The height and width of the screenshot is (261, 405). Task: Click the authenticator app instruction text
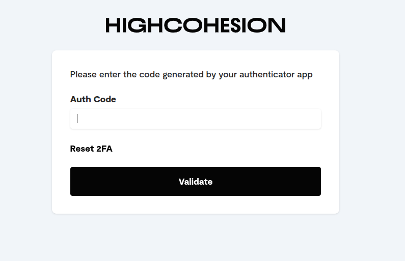(191, 74)
